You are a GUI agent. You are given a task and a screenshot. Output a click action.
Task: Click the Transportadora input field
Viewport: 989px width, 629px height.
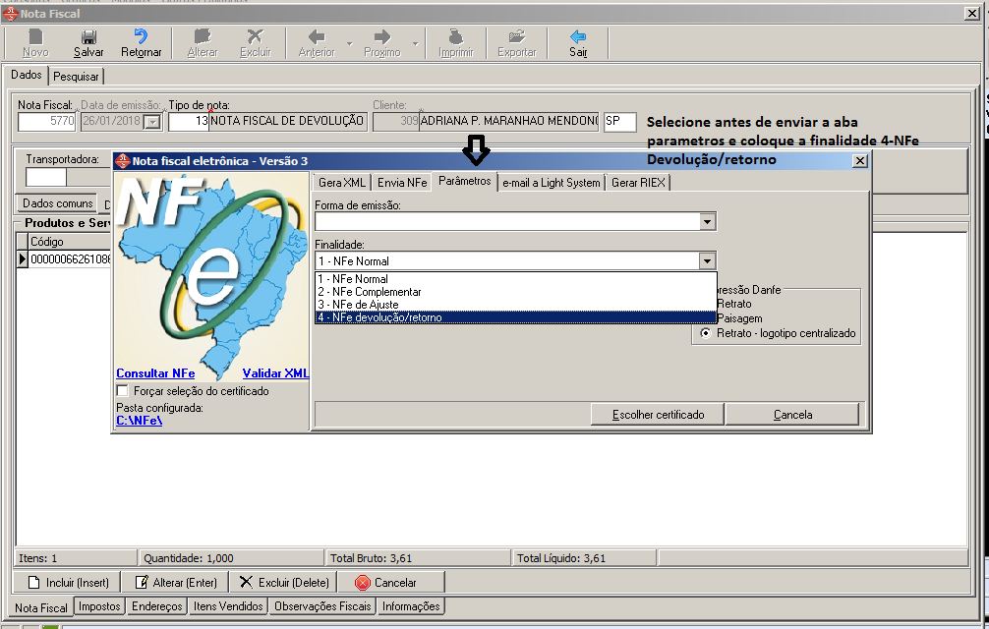coord(46,177)
